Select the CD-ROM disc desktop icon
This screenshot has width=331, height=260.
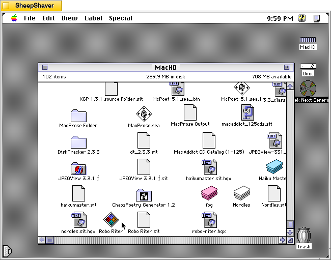[308, 89]
